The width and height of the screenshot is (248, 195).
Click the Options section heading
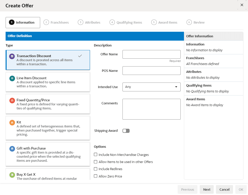point(100,147)
